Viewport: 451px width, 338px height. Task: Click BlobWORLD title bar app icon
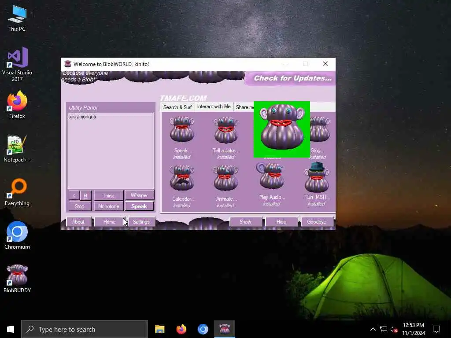[67, 64]
